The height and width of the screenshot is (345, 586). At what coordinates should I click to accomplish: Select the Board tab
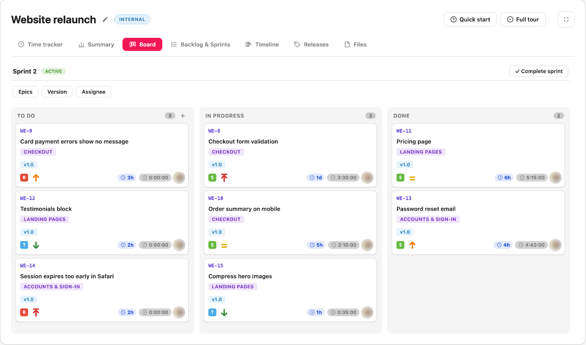(142, 44)
